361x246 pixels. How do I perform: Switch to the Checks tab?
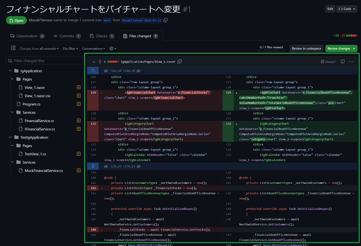102,36
